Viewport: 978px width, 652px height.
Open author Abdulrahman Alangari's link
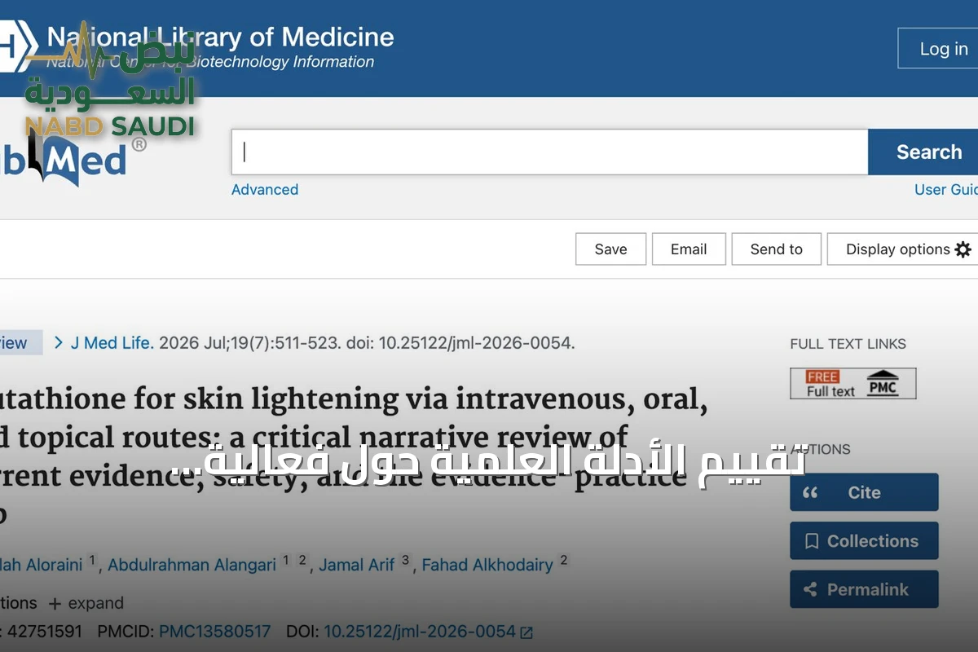pyautogui.click(x=192, y=565)
